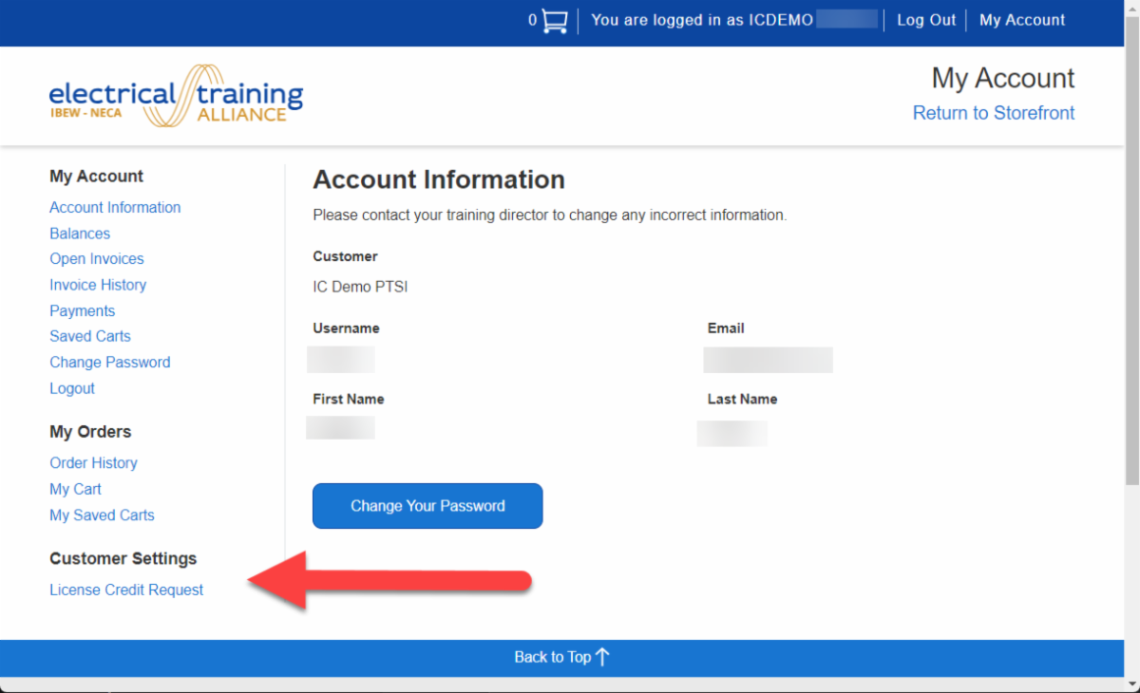Image resolution: width=1140 pixels, height=693 pixels.
Task: Click the electrical training ALLIANCE logo
Action: pyautogui.click(x=176, y=94)
